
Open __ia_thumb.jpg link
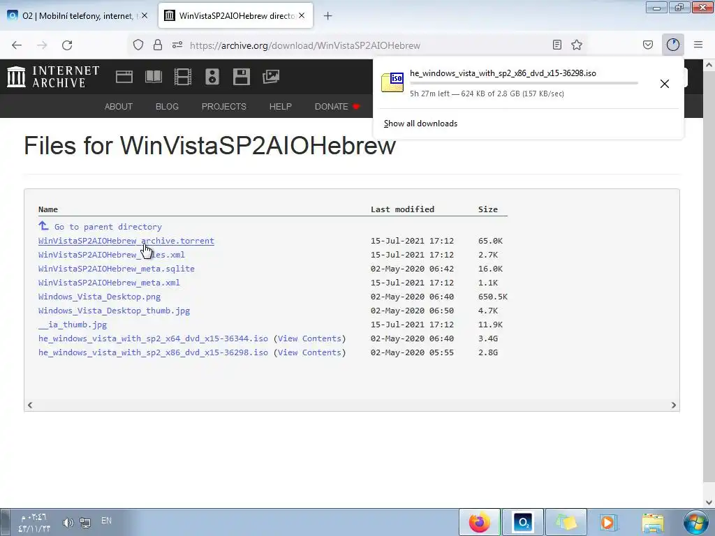coord(73,325)
